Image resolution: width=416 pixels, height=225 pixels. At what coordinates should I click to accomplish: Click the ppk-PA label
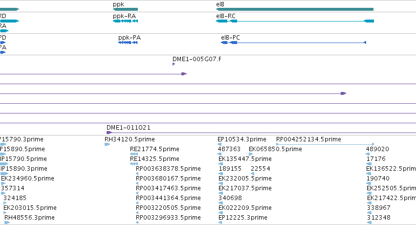(130, 38)
